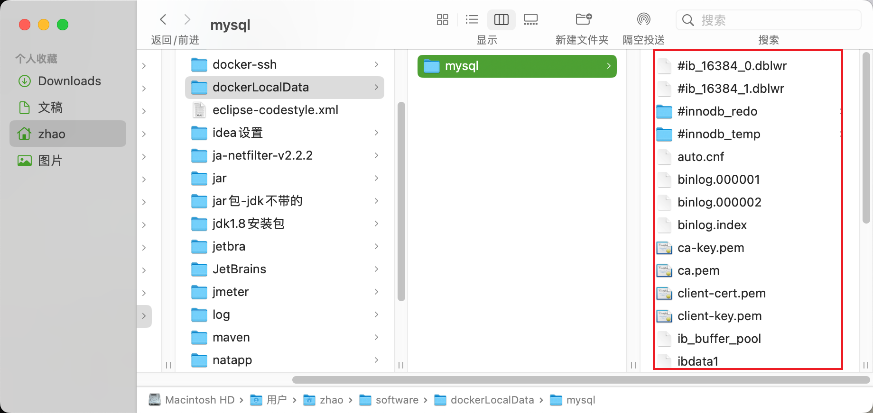Image resolution: width=873 pixels, height=413 pixels.
Task: Open 文稿 in sidebar
Action: pyautogui.click(x=68, y=108)
